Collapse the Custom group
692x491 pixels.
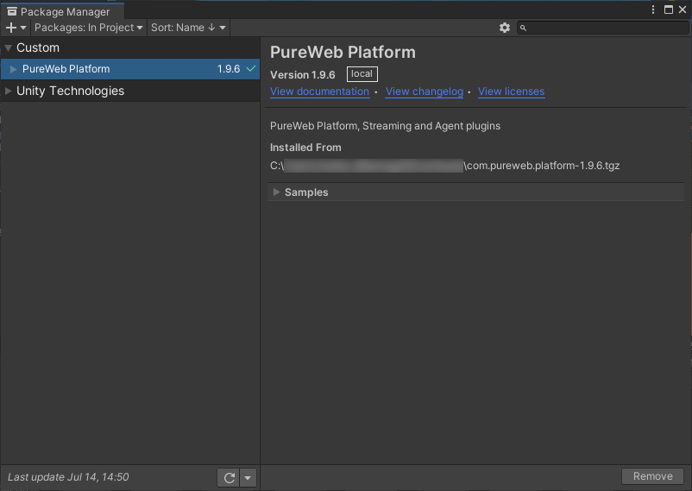pos(8,47)
